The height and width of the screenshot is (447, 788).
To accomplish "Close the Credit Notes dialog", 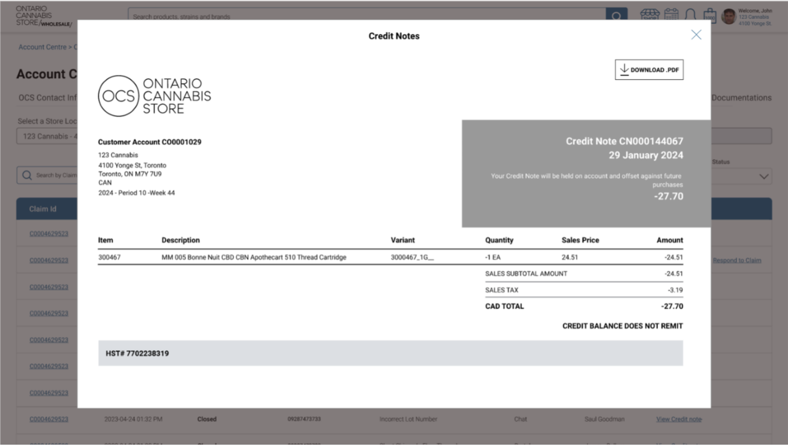I will click(x=696, y=35).
